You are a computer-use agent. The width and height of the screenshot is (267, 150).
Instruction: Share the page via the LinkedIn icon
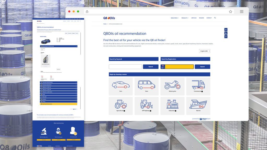click(x=226, y=33)
